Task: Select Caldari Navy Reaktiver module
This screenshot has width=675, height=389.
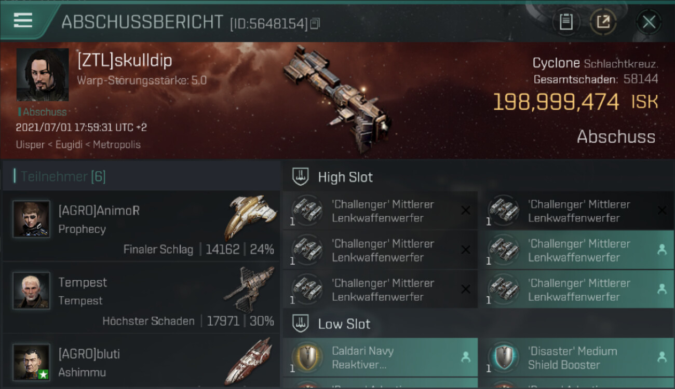Action: coord(380,357)
